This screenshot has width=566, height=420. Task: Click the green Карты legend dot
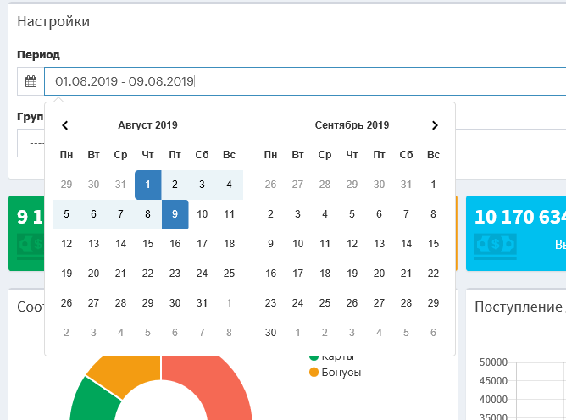coord(314,356)
